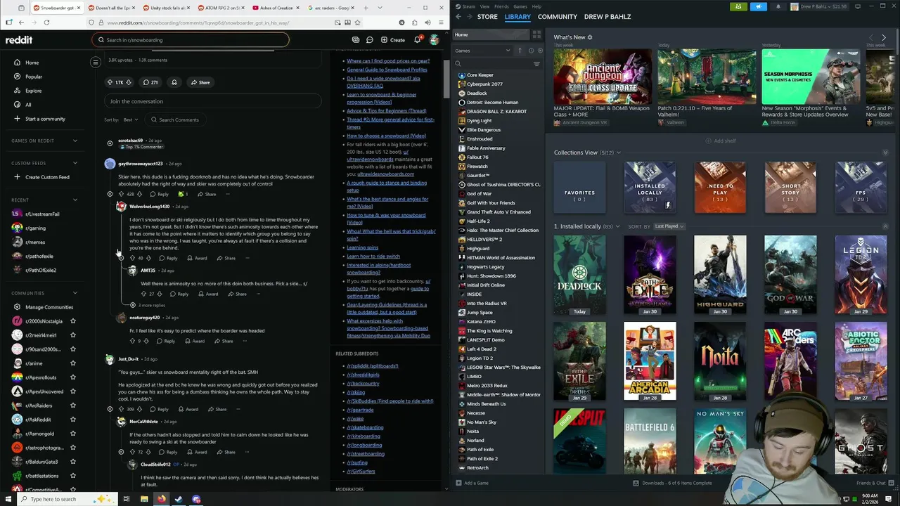
Task: Open What's New settings gear
Action: pyautogui.click(x=589, y=37)
